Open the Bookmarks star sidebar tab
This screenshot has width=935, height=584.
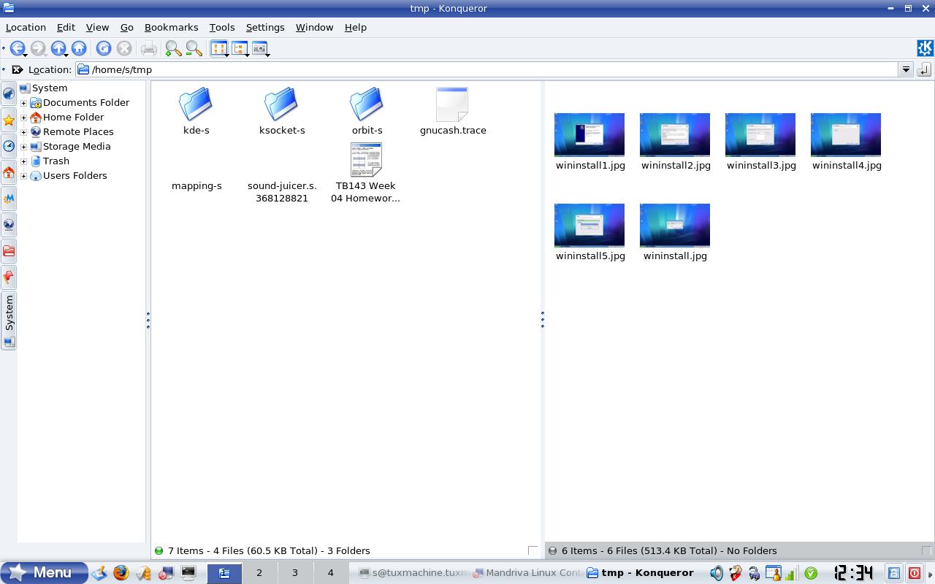(x=9, y=120)
